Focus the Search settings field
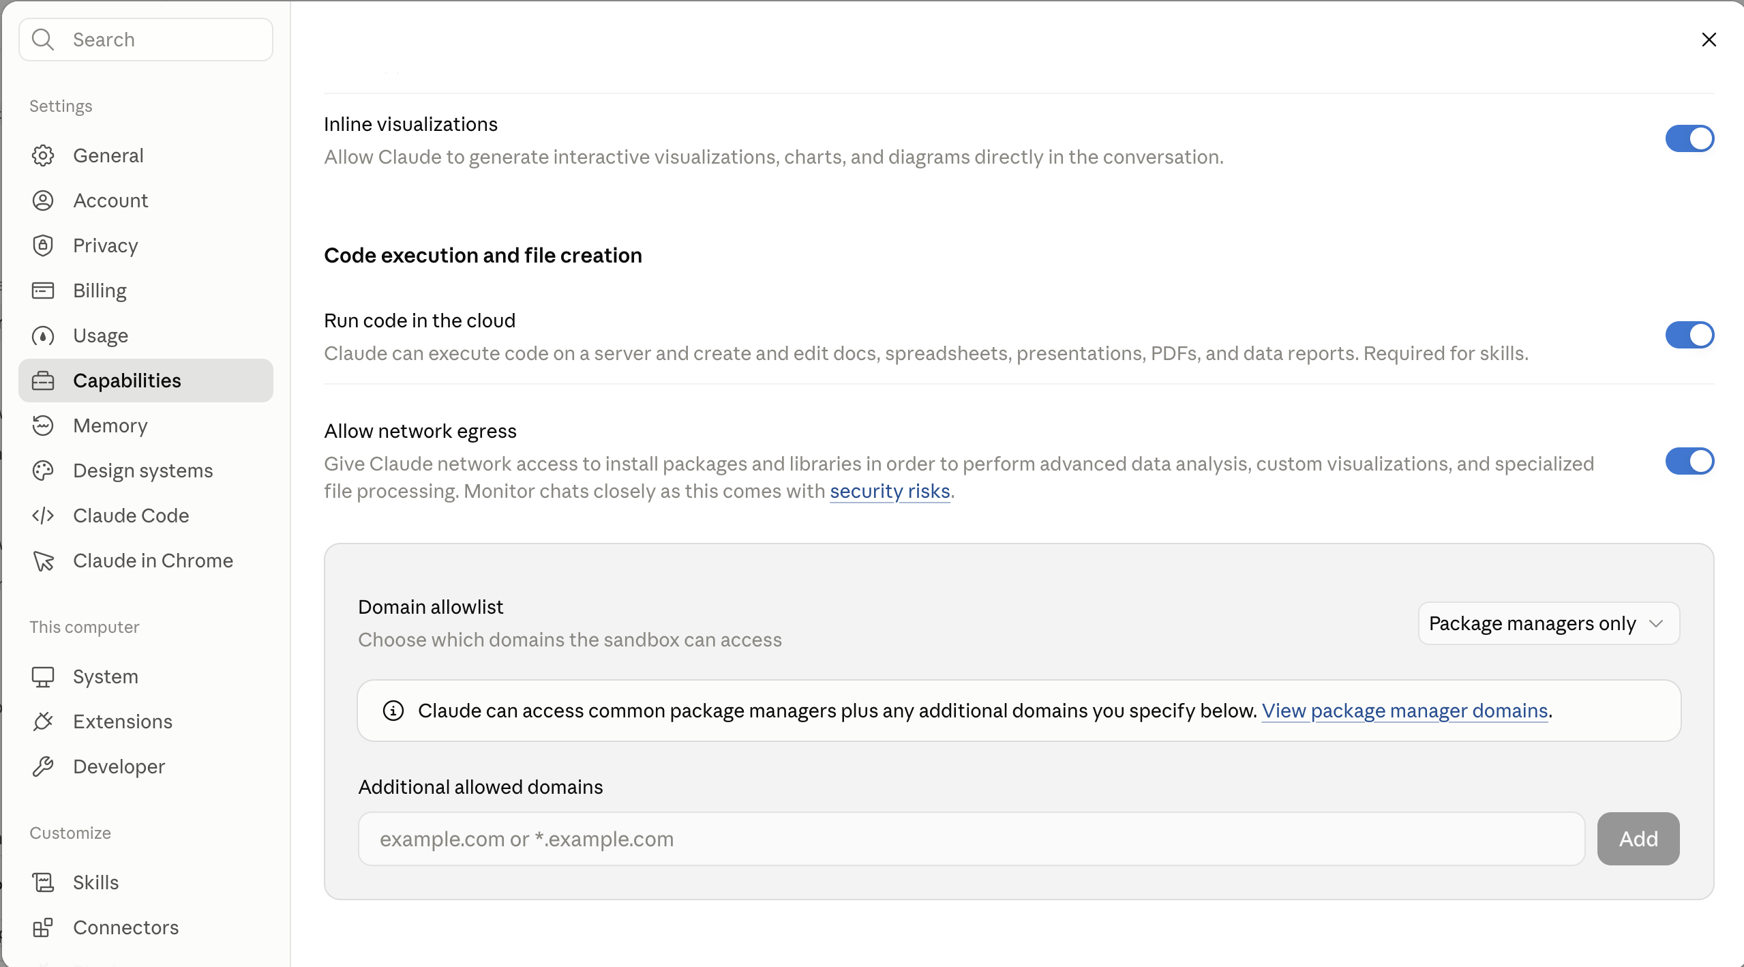Viewport: 1744px width, 967px height. [x=146, y=40]
